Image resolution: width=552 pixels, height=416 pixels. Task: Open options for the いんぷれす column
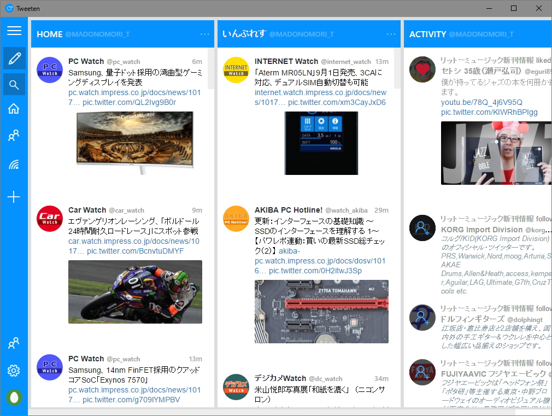(x=391, y=34)
